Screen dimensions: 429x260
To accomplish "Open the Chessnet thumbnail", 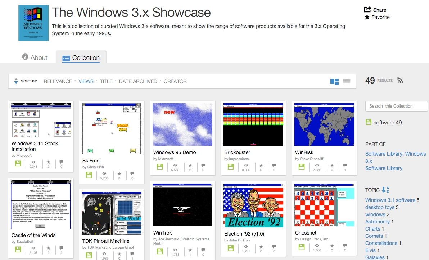I will click(324, 205).
